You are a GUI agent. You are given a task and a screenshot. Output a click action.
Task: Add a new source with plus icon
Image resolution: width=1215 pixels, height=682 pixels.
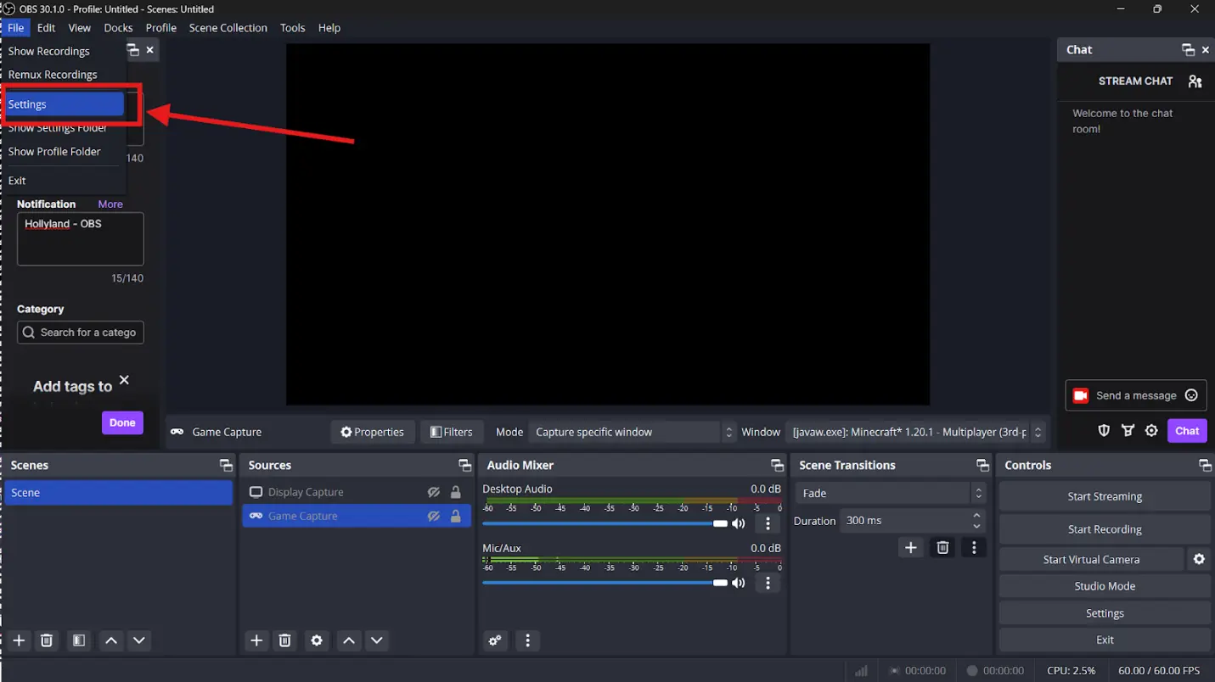coord(256,640)
